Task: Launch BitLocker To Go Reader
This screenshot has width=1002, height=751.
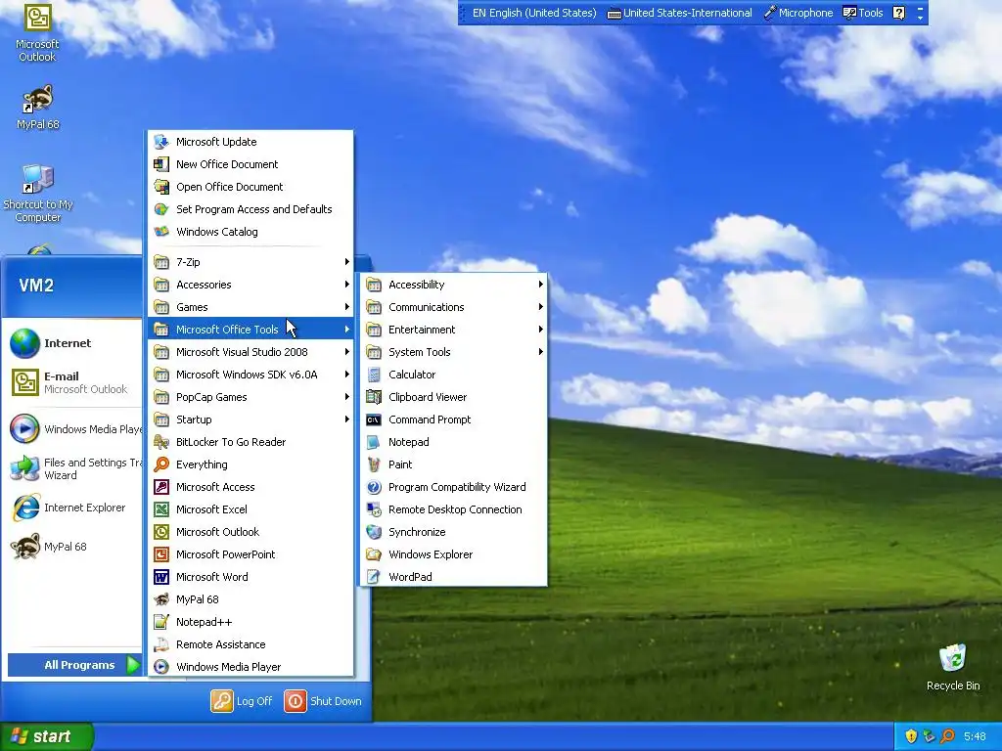Action: pyautogui.click(x=250, y=442)
